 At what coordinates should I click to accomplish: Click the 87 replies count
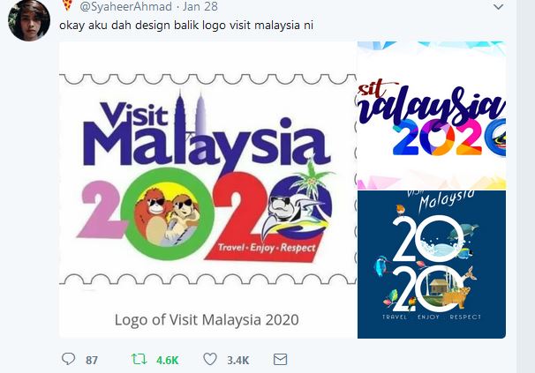click(92, 361)
